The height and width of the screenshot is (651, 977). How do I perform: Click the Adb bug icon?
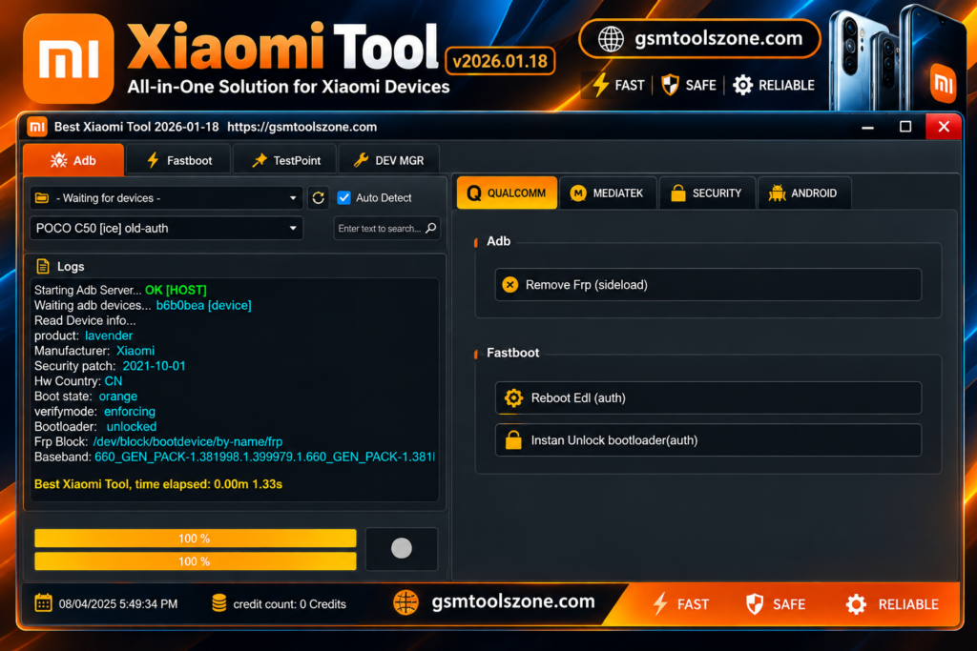click(x=58, y=160)
